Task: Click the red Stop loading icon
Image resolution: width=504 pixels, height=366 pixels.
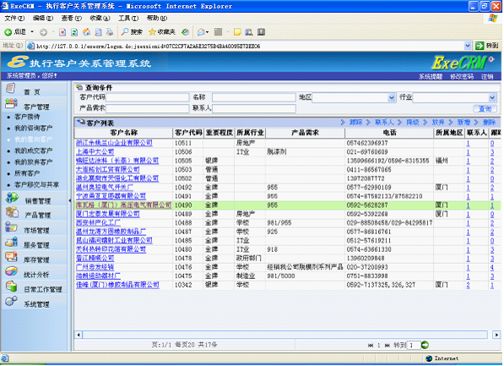Action: [x=62, y=32]
